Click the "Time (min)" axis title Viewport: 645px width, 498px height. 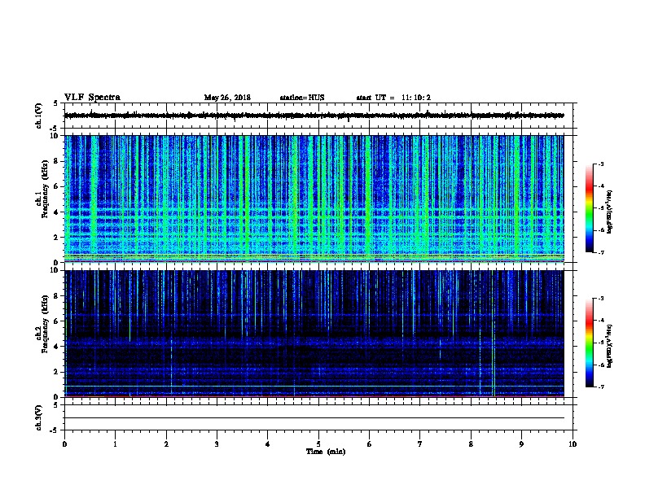(x=326, y=452)
